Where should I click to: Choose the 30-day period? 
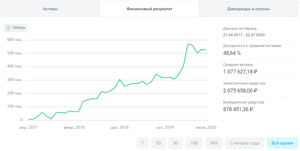[158, 143]
